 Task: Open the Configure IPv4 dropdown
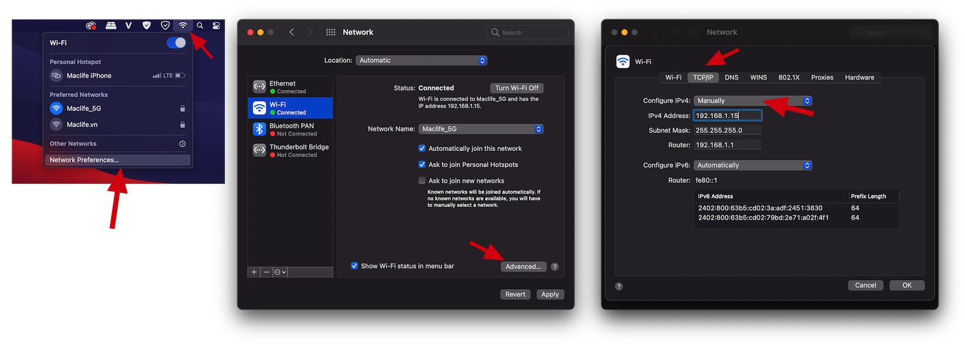[x=753, y=101]
